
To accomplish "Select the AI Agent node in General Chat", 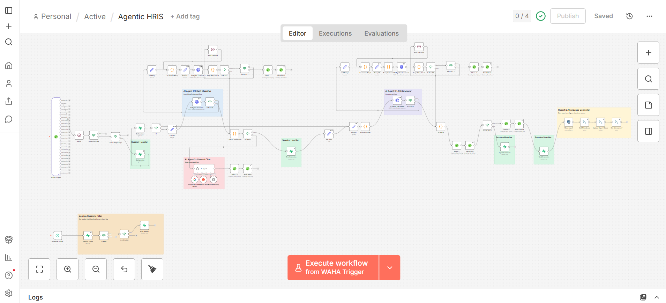I will tap(204, 169).
